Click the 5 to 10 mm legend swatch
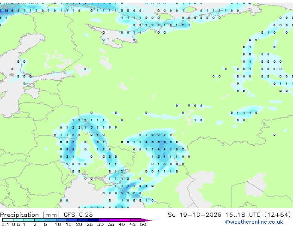Image resolution: width=293 pixels, height=226 pixels. pos(50,220)
